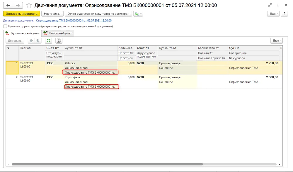Click the sum cell 2 750,00
Screen dimensions: 293x172
point(253,63)
